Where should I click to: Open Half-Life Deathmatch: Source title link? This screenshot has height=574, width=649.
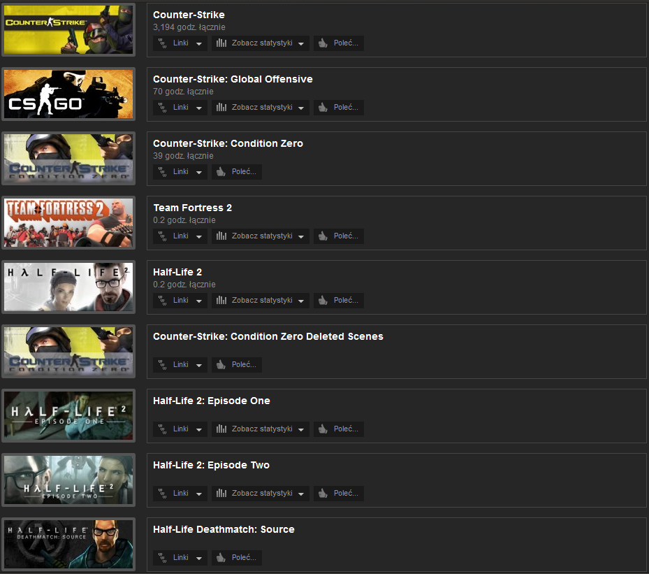pyautogui.click(x=224, y=529)
